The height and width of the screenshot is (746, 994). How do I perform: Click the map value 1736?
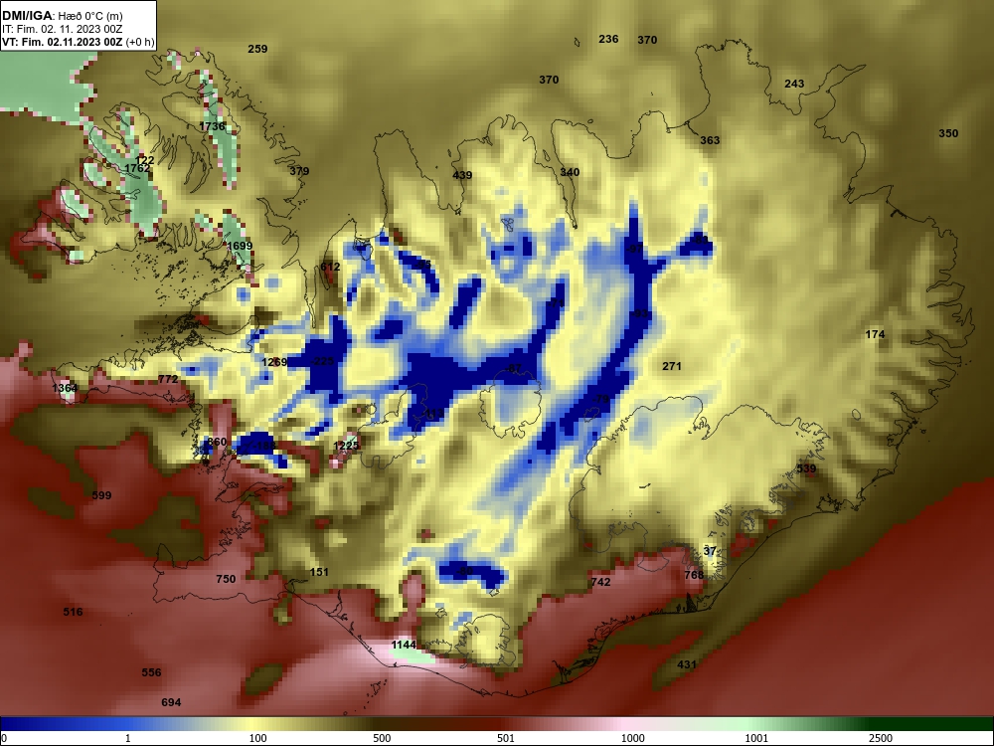tap(212, 126)
